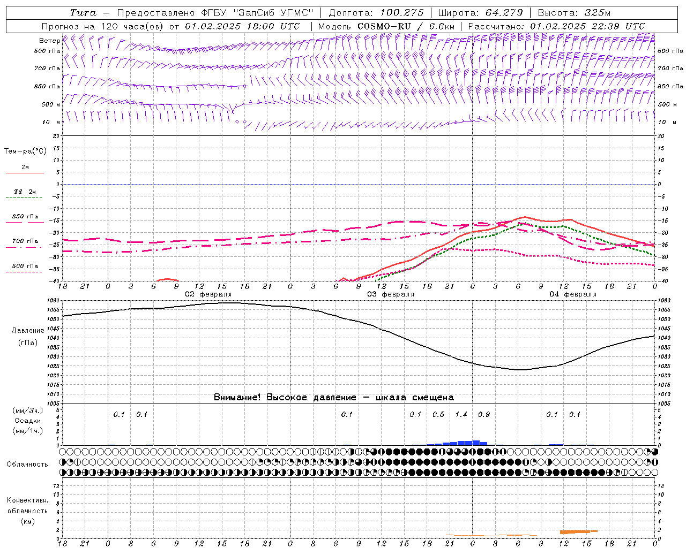Screen dimensions: 686x548
Task: Click the "(гПа)" unit label under Давление
Action: point(28,342)
